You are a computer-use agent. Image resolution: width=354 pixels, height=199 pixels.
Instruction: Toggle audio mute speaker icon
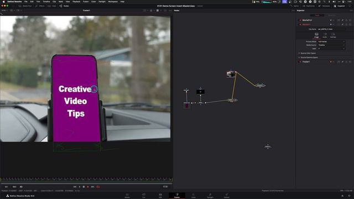pos(21,187)
